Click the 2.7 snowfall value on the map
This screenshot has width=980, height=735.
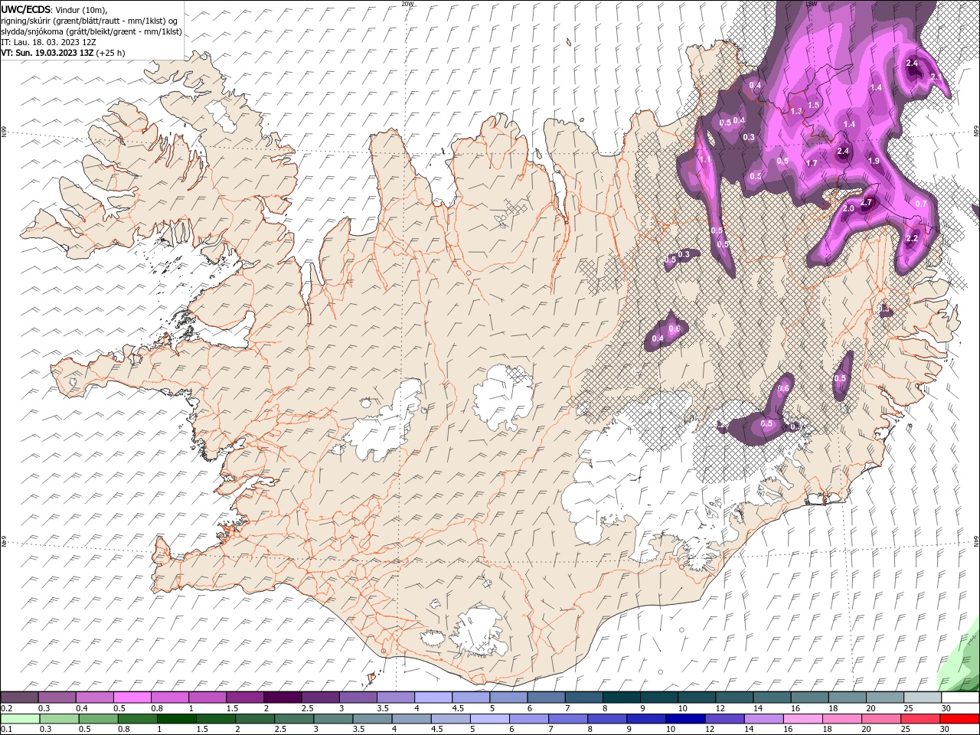point(867,202)
